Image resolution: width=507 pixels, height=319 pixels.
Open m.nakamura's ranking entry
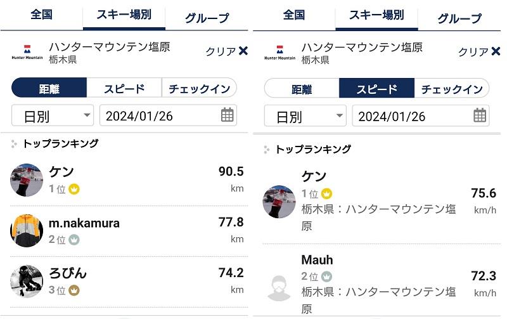pyautogui.click(x=129, y=231)
